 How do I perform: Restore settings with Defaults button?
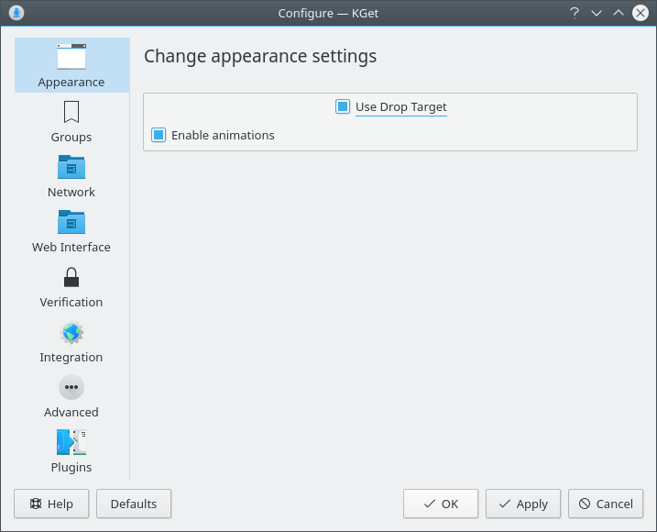pos(134,504)
